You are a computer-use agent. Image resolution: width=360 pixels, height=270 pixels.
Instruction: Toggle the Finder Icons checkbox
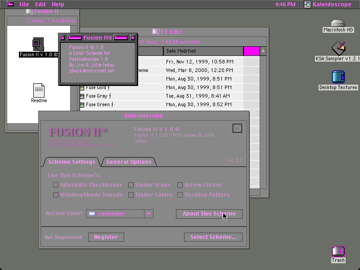[x=131, y=185]
